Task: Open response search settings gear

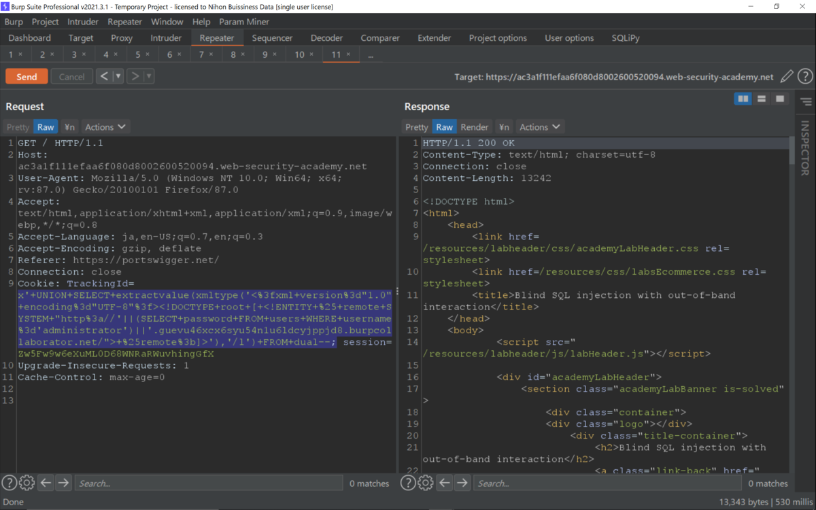Action: click(x=426, y=483)
